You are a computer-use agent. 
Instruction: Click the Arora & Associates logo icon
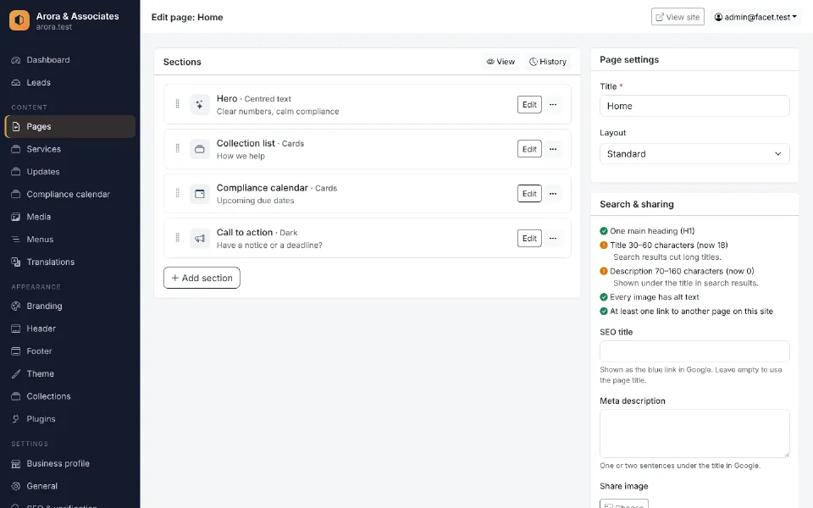coord(19,20)
